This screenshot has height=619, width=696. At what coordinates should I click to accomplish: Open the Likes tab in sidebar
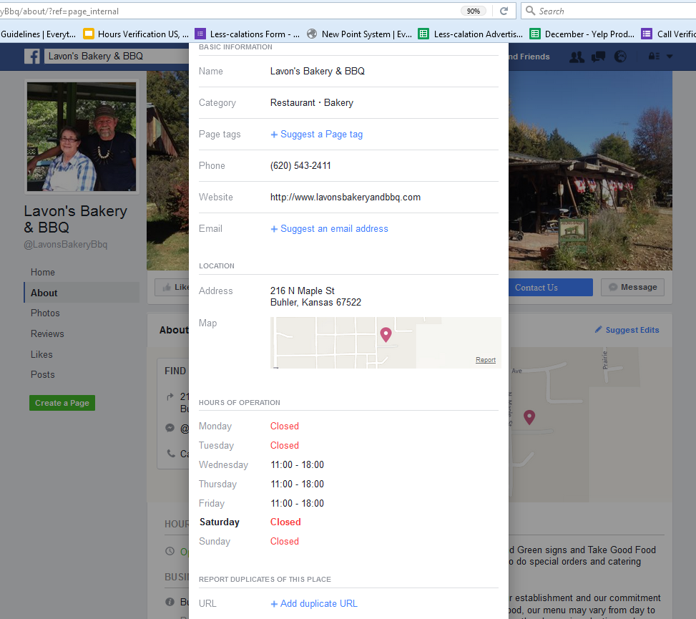(41, 354)
